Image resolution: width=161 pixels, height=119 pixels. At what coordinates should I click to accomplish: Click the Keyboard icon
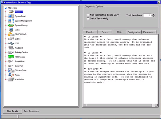11,48
